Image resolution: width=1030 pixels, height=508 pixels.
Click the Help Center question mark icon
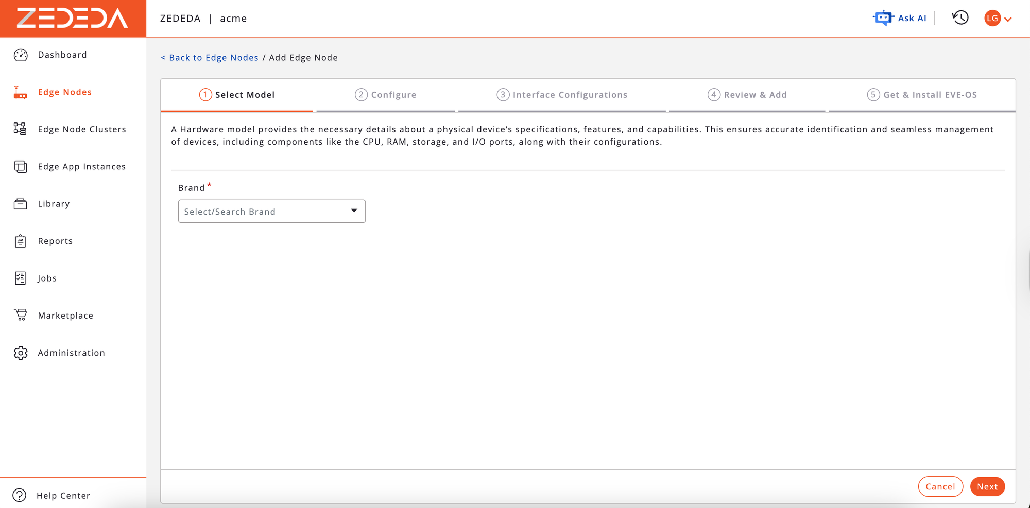[x=20, y=495]
